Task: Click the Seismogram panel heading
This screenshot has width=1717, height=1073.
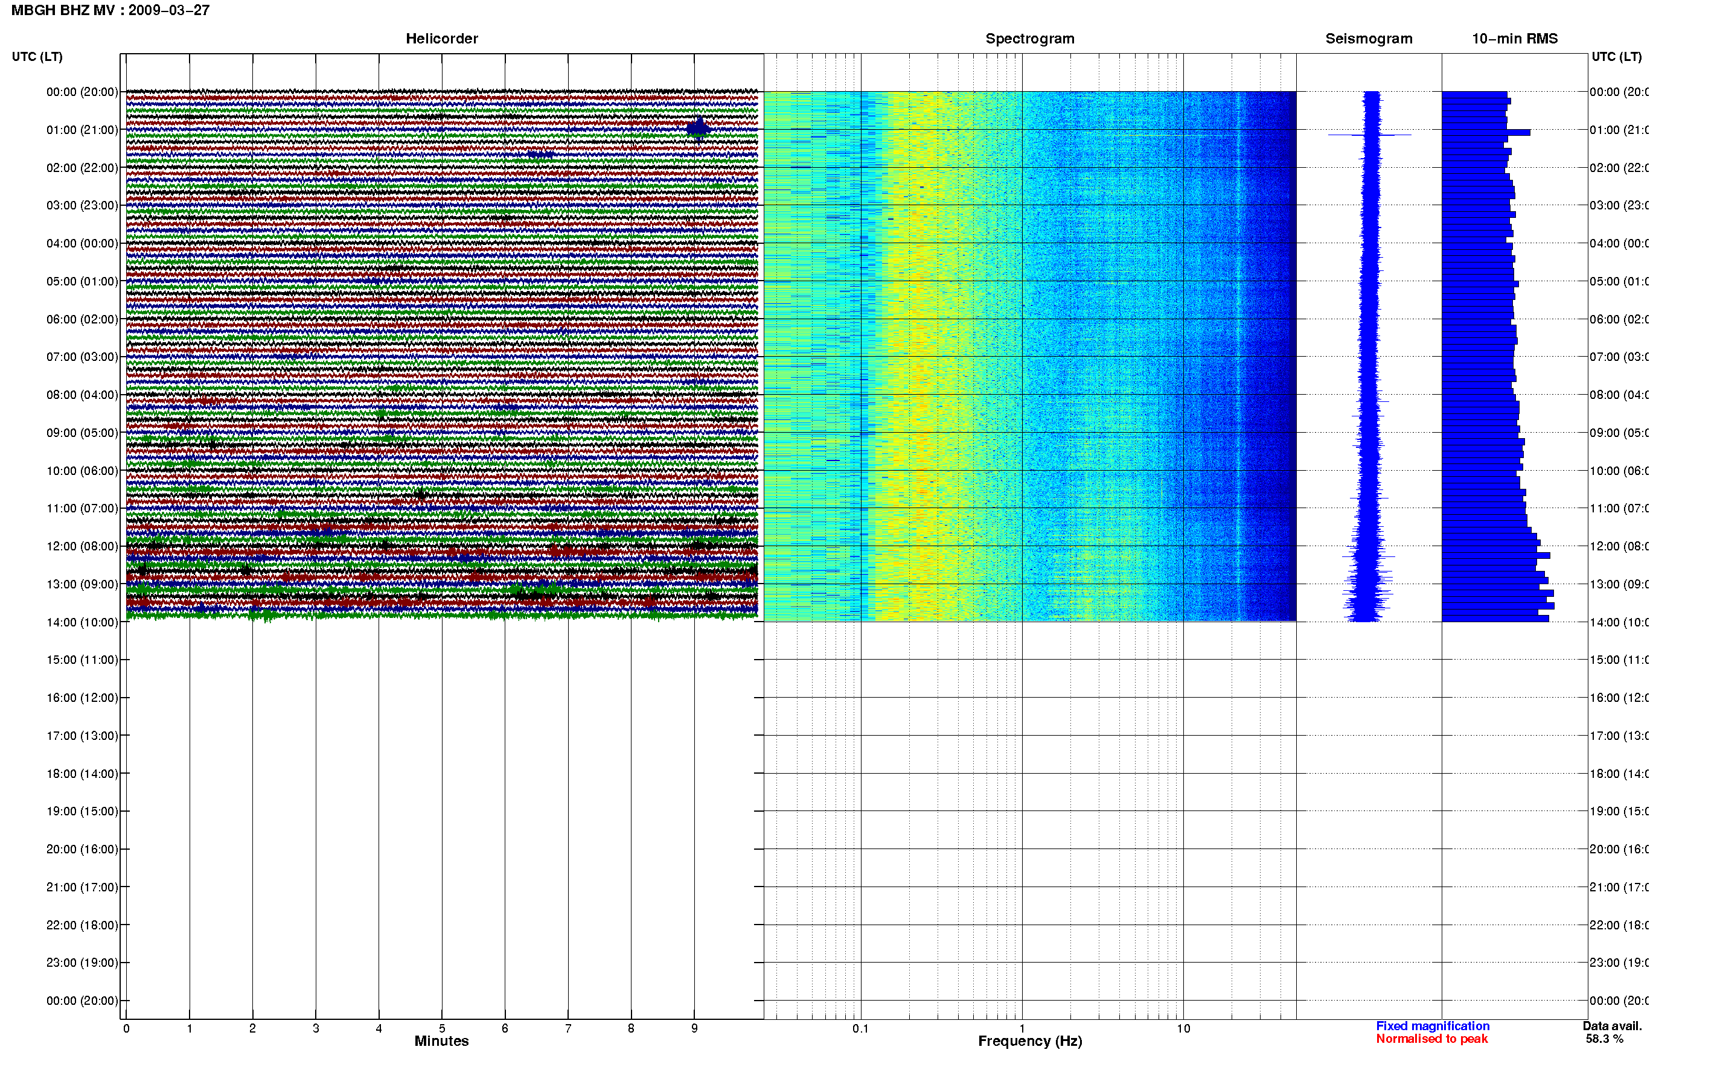Action: pos(1369,39)
